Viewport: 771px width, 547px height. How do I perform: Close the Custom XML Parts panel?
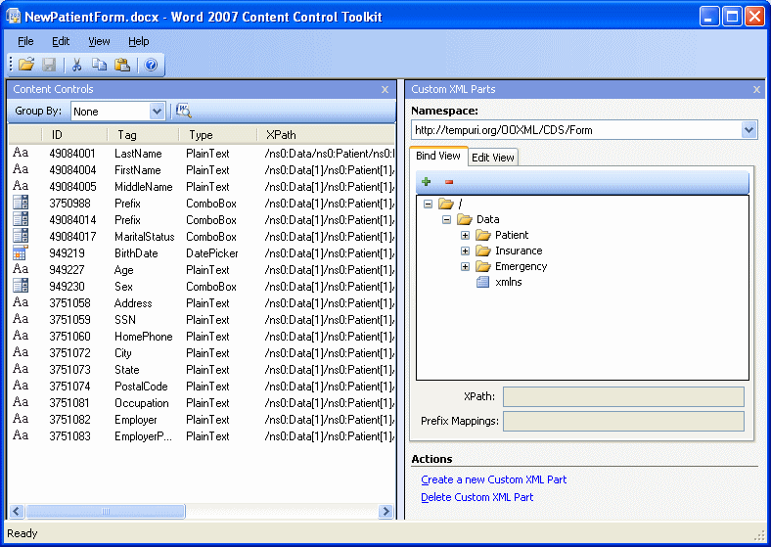756,89
